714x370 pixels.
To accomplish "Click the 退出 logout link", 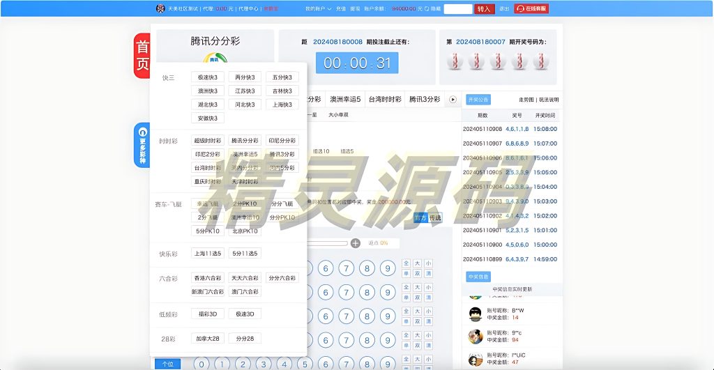I will click(x=504, y=8).
